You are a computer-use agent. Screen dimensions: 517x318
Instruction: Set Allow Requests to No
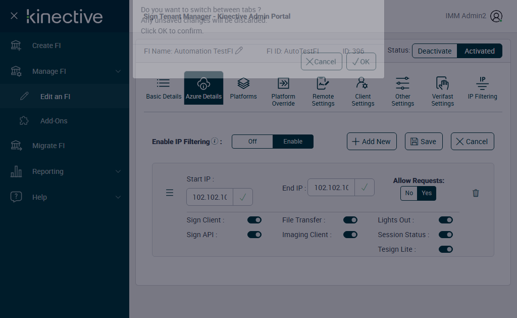pyautogui.click(x=409, y=193)
